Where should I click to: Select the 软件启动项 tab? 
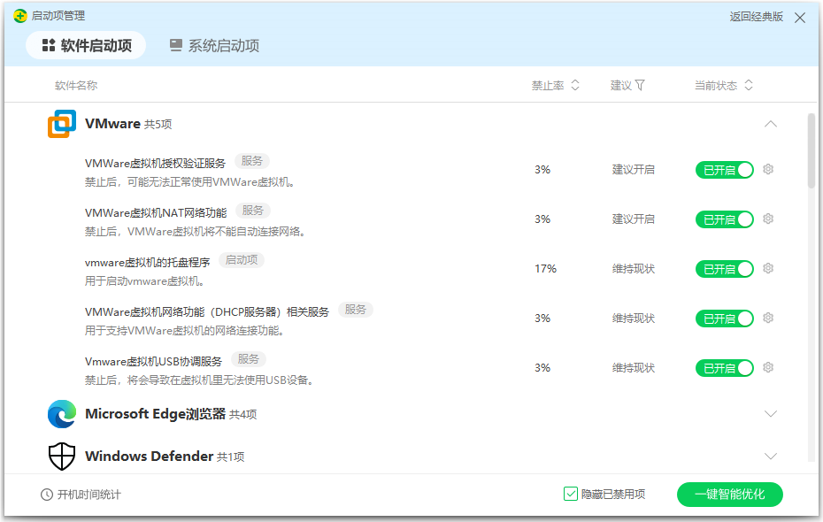click(x=85, y=46)
